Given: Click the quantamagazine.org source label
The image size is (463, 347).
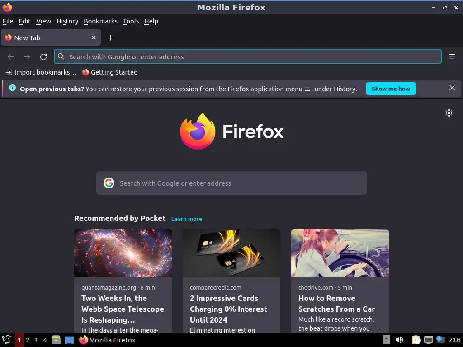Looking at the screenshot, I should 109,287.
